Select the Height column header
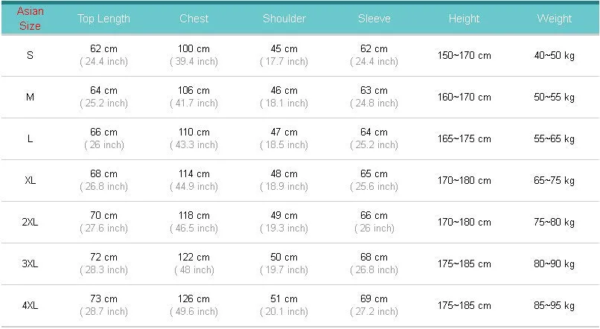600x329 pixels. point(465,19)
